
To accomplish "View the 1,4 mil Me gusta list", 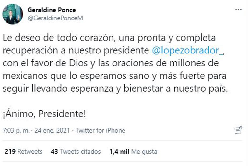I will pos(134,152).
